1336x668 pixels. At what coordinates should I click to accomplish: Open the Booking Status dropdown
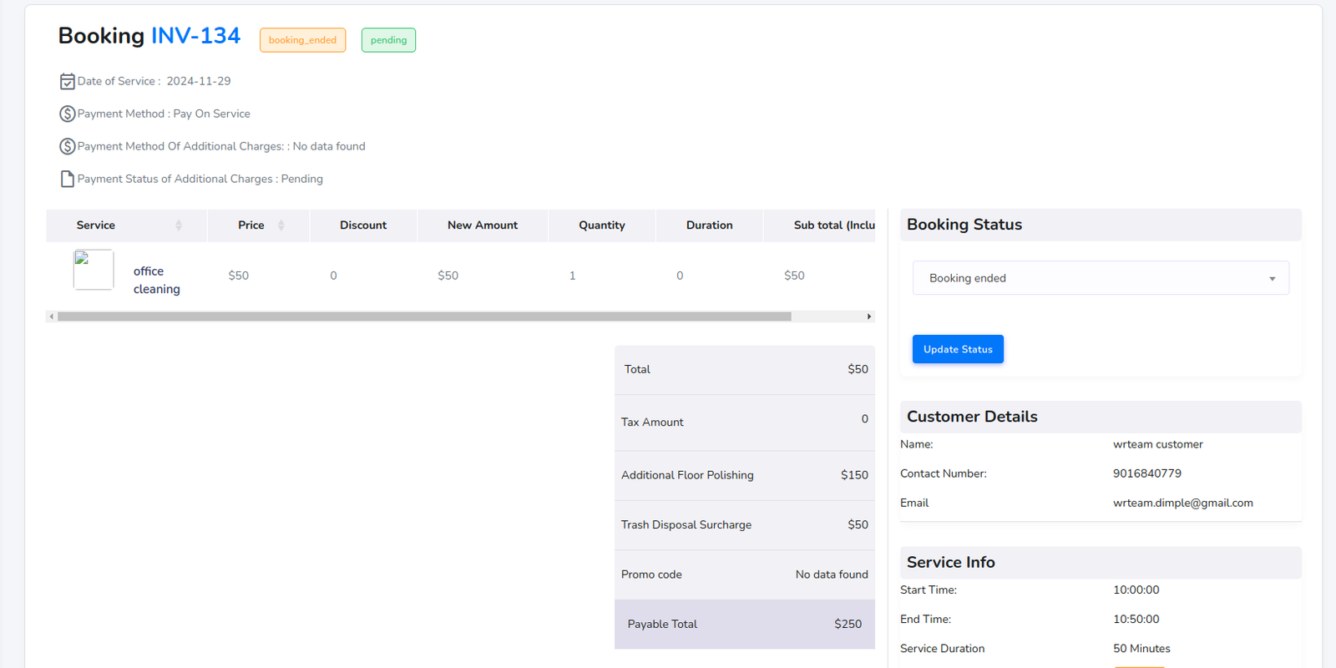click(x=1100, y=278)
